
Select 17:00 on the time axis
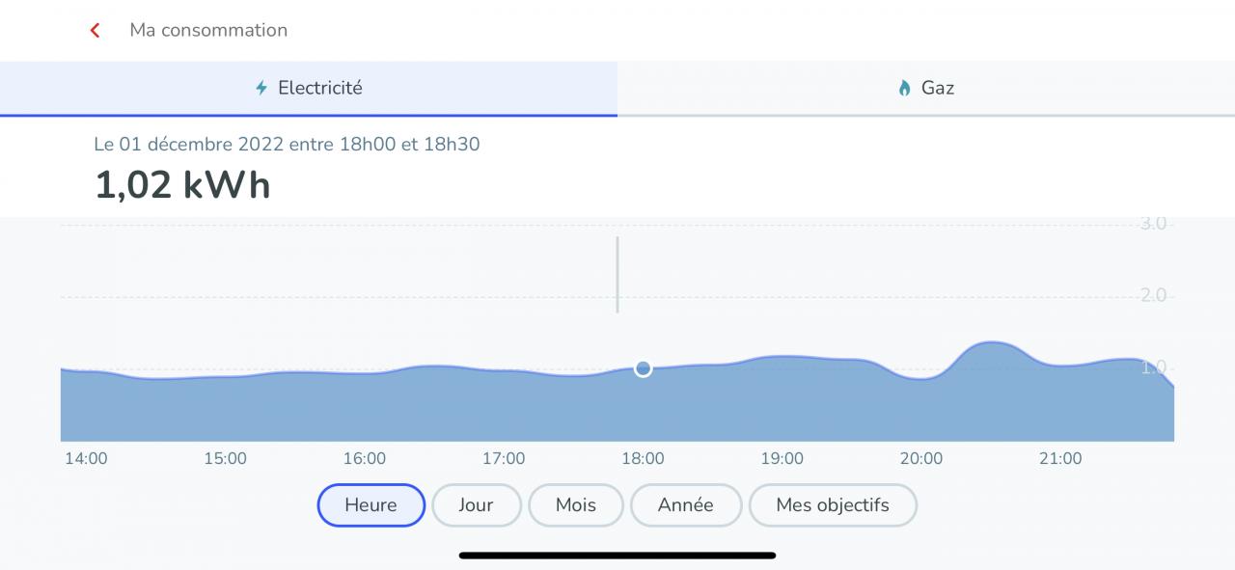coord(504,459)
